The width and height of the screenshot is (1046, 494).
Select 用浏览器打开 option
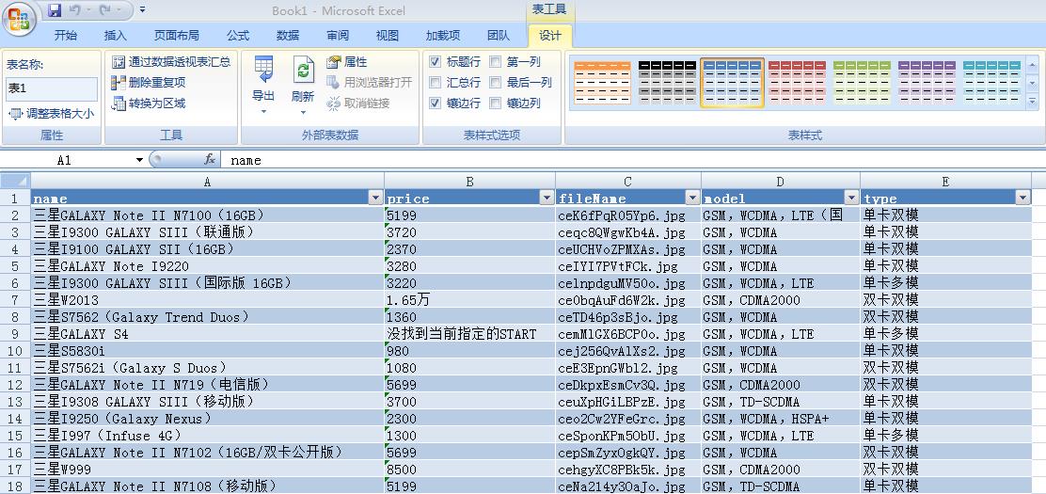coord(369,83)
